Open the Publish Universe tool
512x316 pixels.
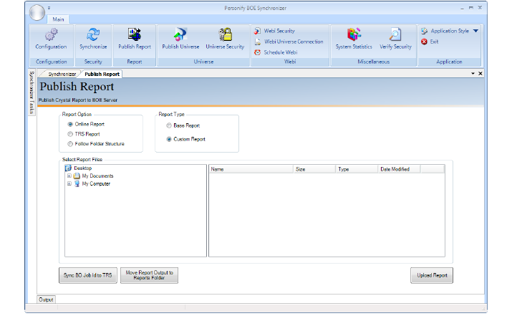click(x=180, y=35)
